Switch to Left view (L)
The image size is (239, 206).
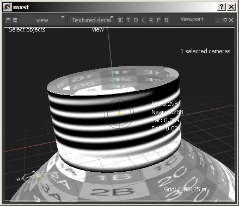tap(143, 20)
